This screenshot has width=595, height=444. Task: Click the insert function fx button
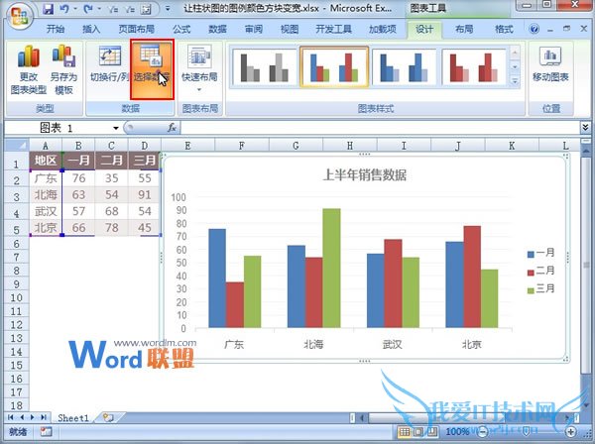[x=172, y=128]
